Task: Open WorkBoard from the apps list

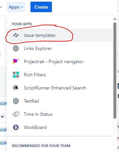Action: pos(59,127)
